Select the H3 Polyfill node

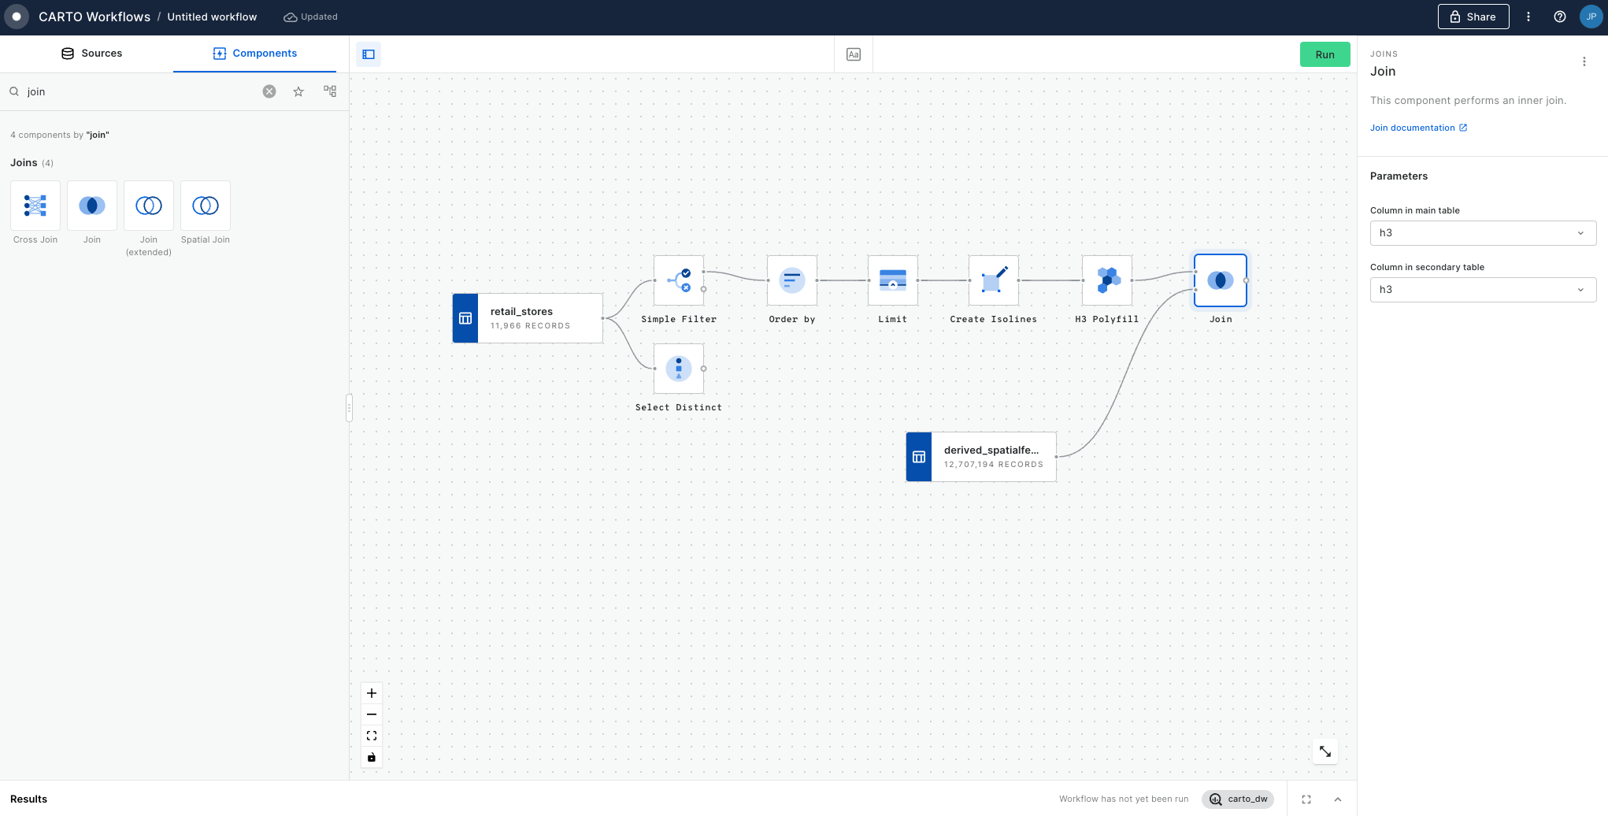point(1106,280)
